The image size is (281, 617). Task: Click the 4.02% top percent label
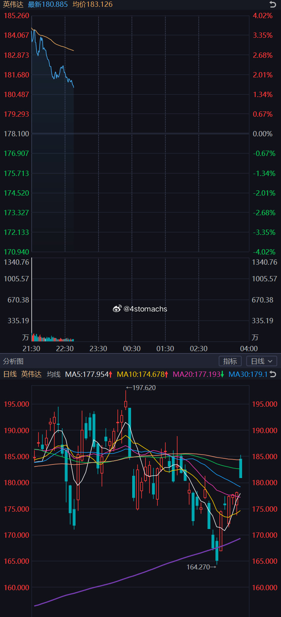(x=263, y=15)
